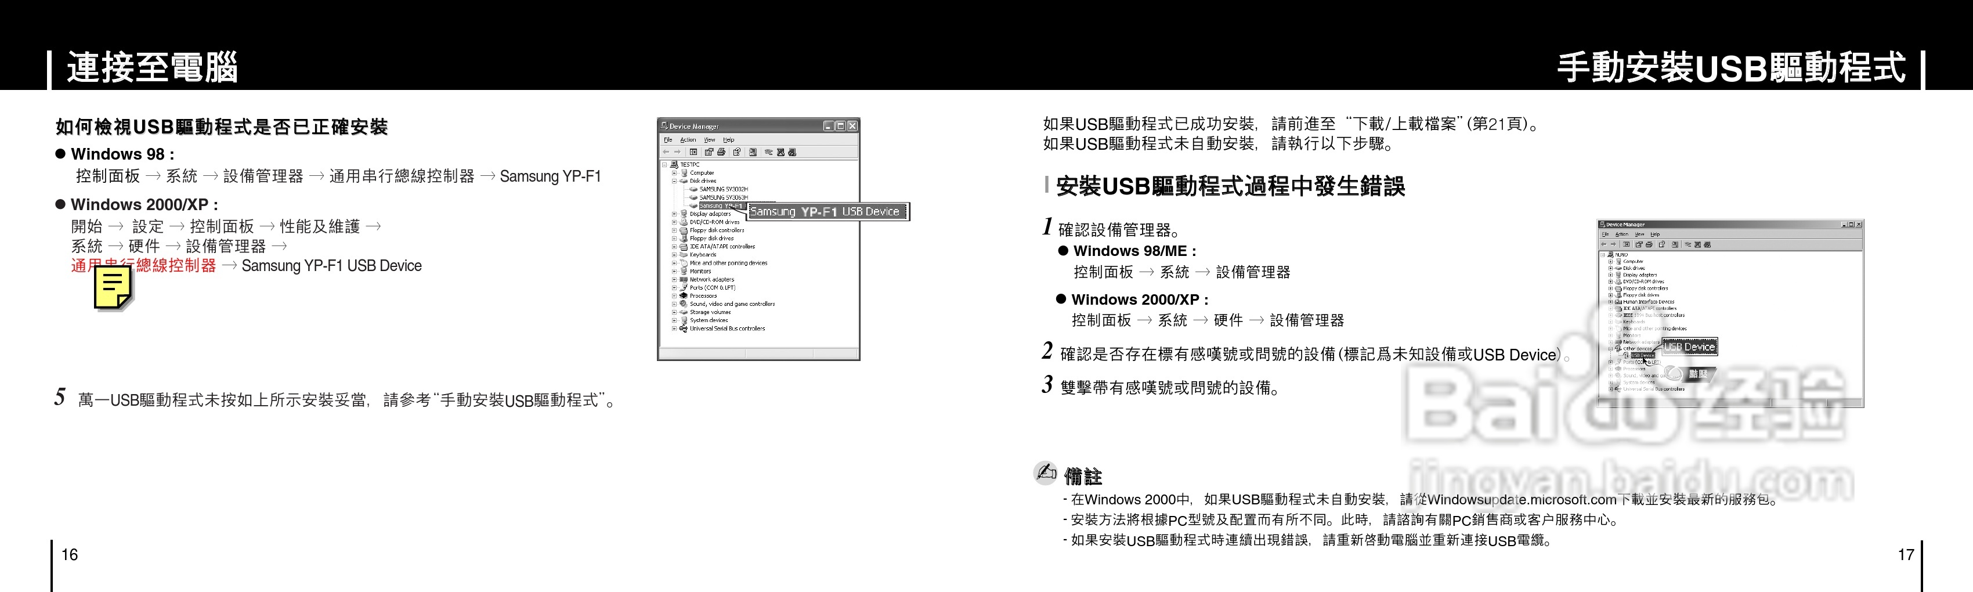The width and height of the screenshot is (1973, 592).
Task: Select DVD/CD-ROM drives in TESTPC tree
Action: tap(714, 222)
